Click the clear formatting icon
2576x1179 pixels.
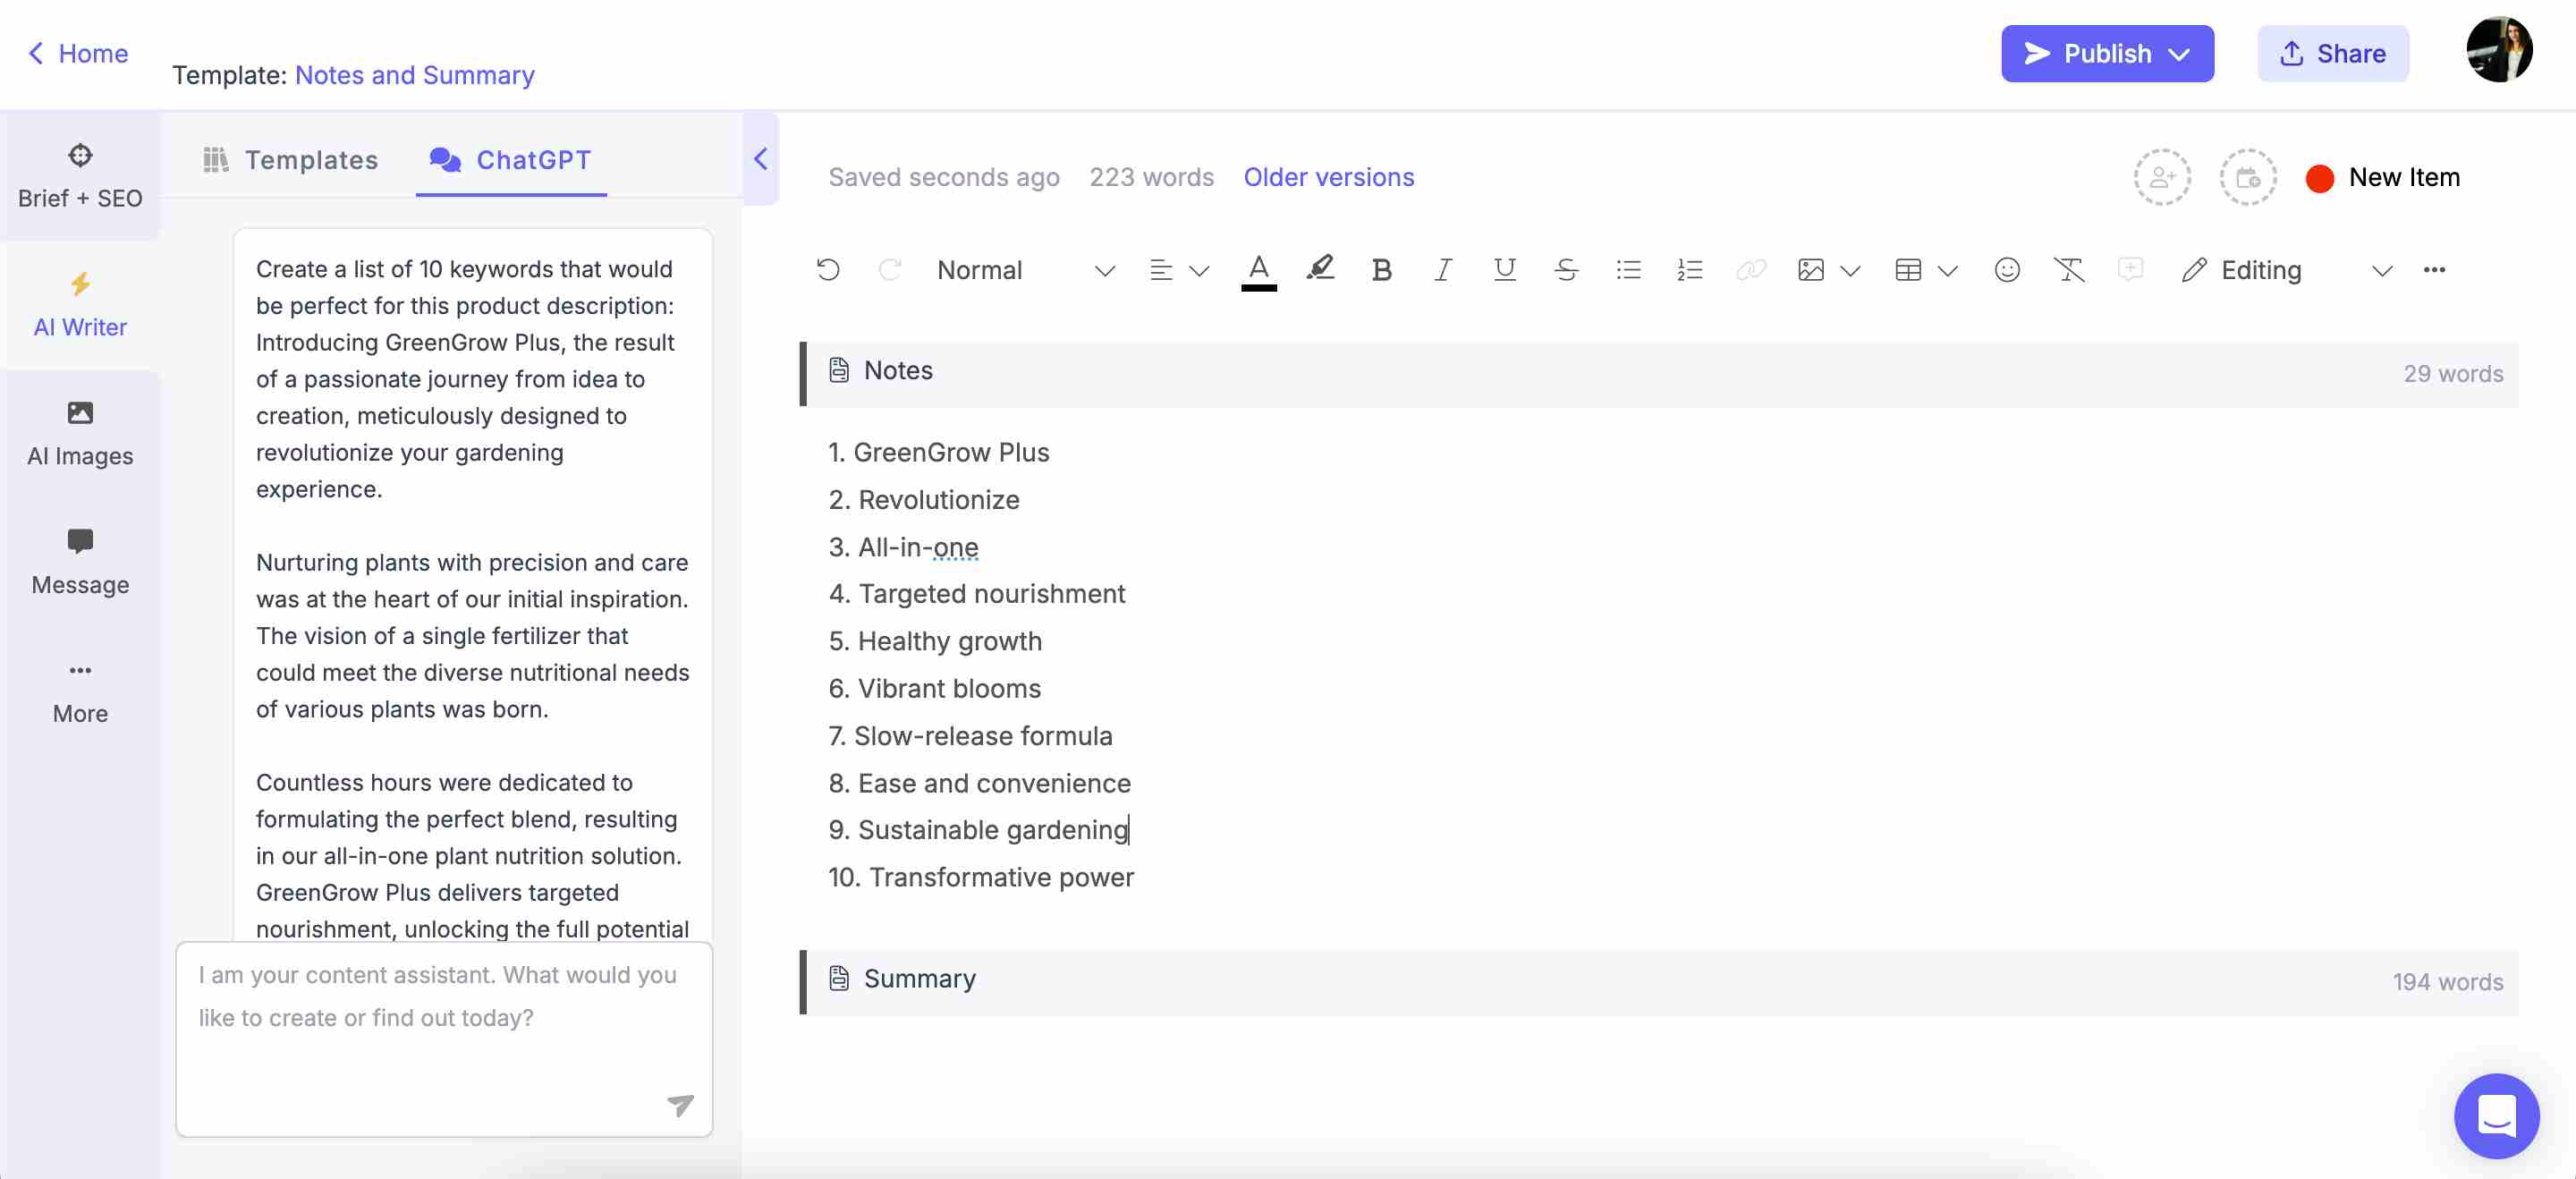point(2068,270)
